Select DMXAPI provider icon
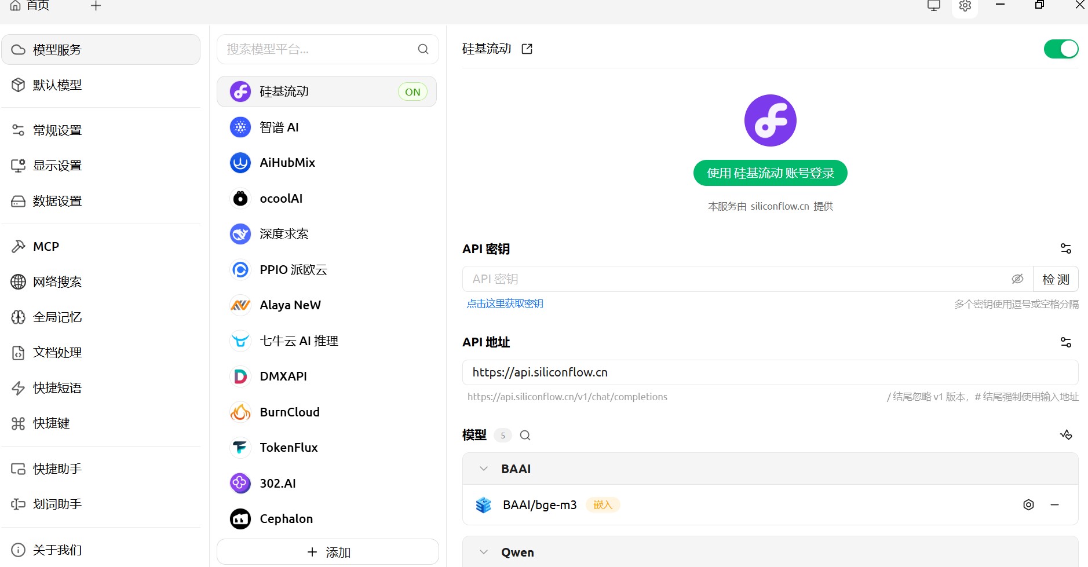 [240, 376]
